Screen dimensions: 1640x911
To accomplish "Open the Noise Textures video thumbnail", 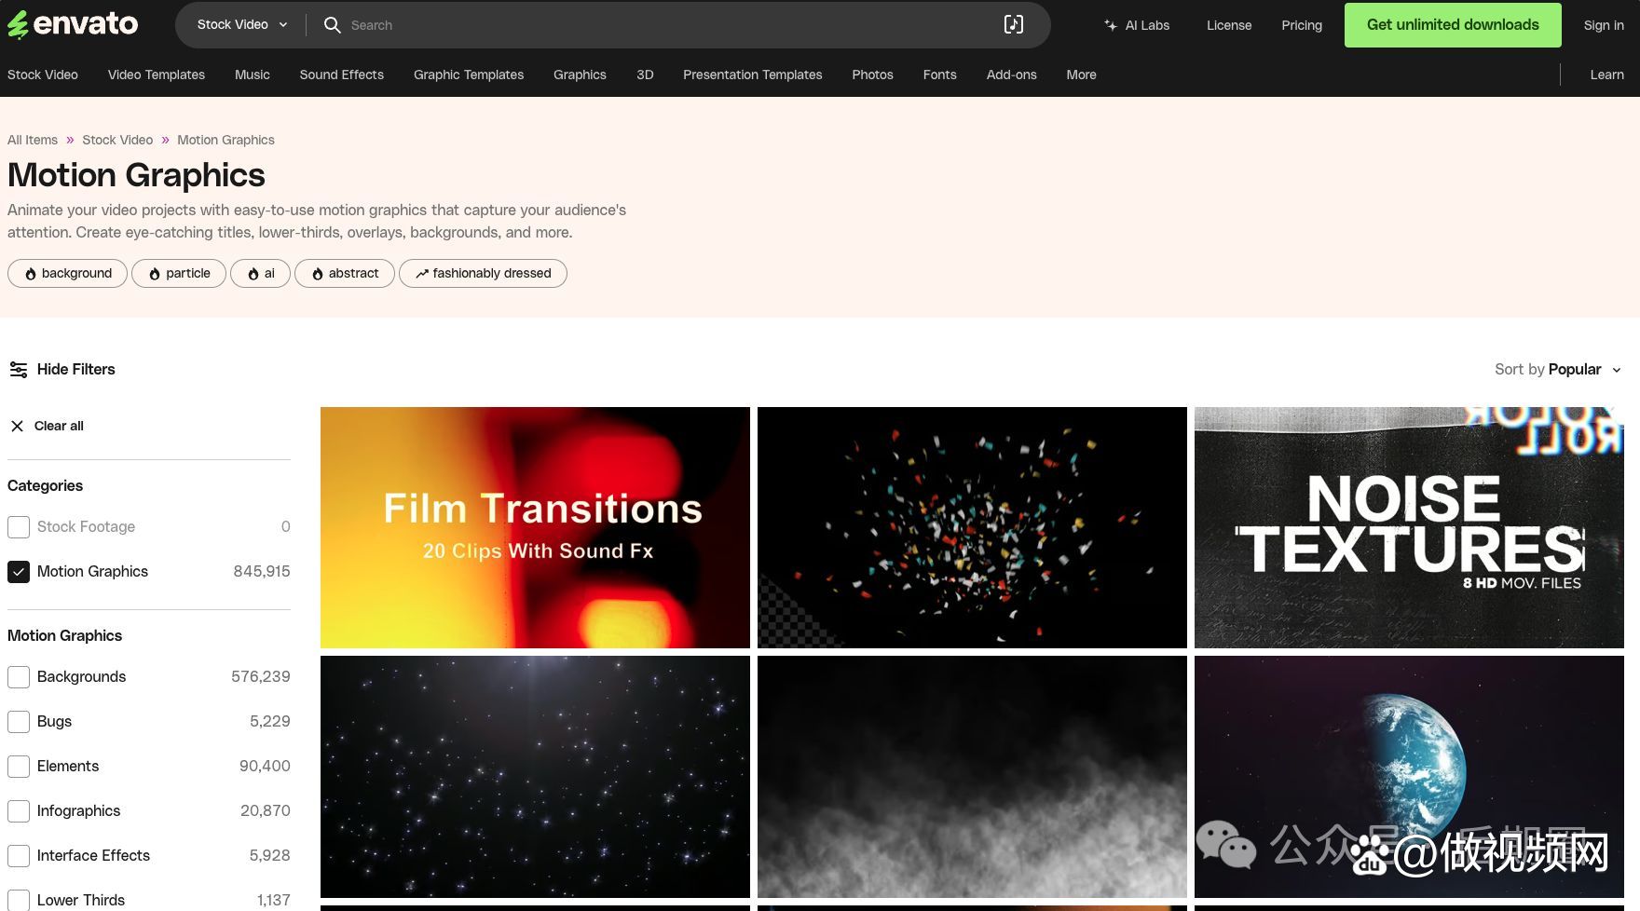I will pos(1408,527).
